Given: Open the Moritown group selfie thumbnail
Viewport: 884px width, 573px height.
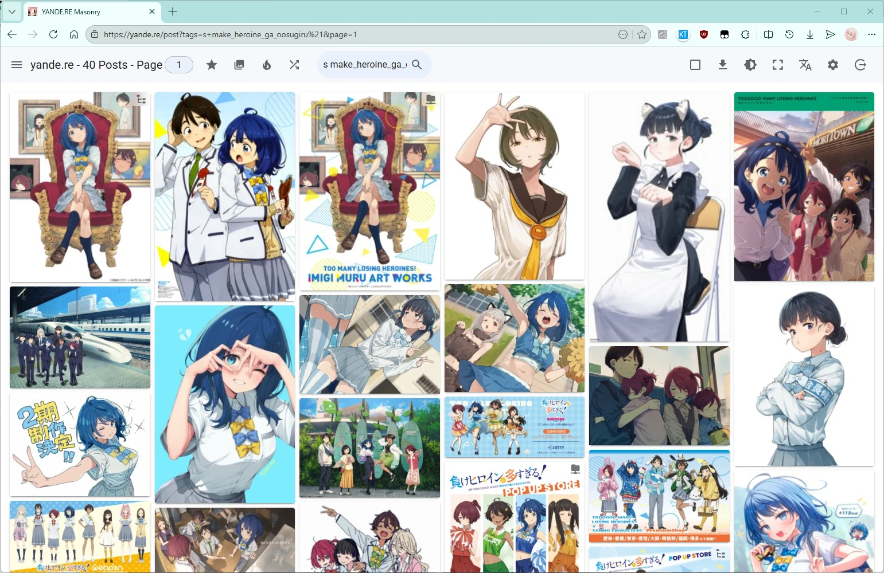Looking at the screenshot, I should [x=804, y=186].
